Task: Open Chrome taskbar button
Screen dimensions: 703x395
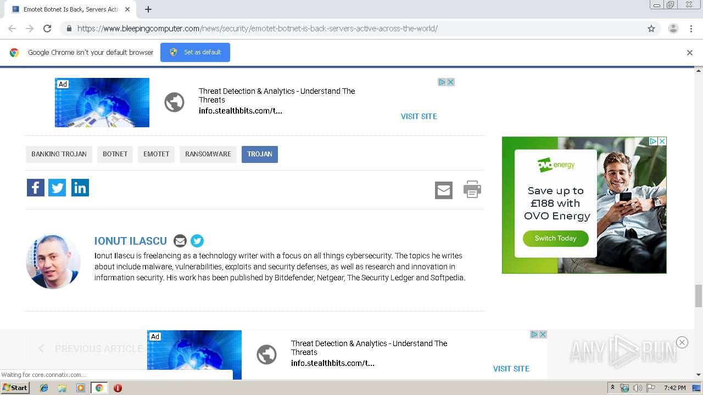Action: pyautogui.click(x=99, y=388)
